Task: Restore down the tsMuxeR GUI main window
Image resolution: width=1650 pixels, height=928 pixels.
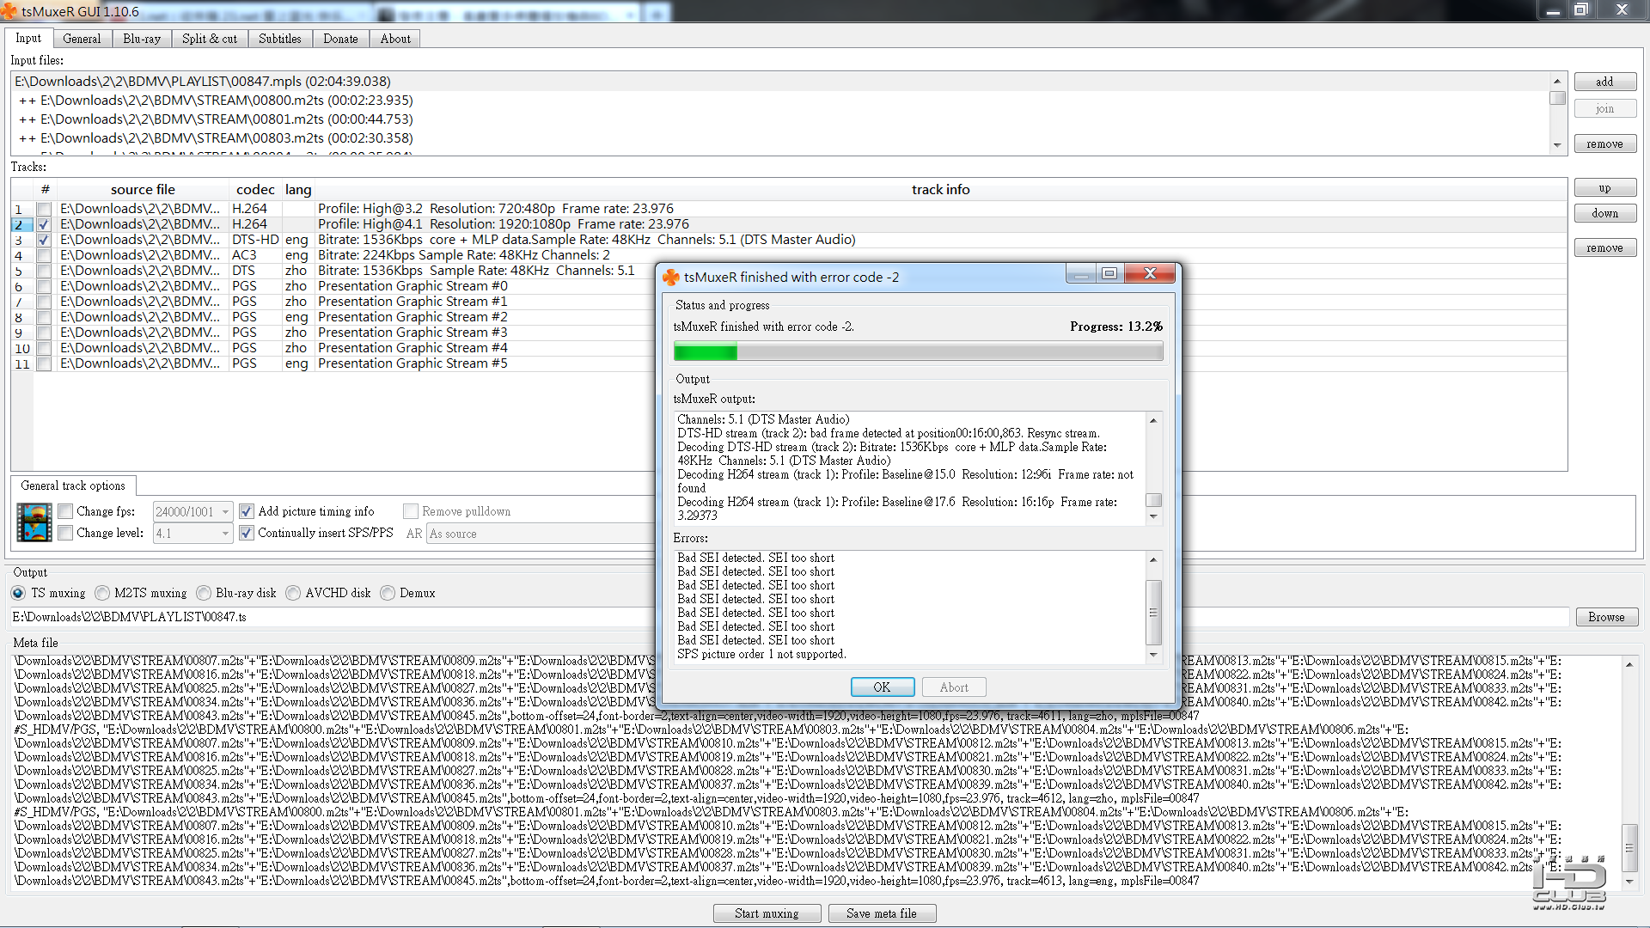Action: 1581,10
